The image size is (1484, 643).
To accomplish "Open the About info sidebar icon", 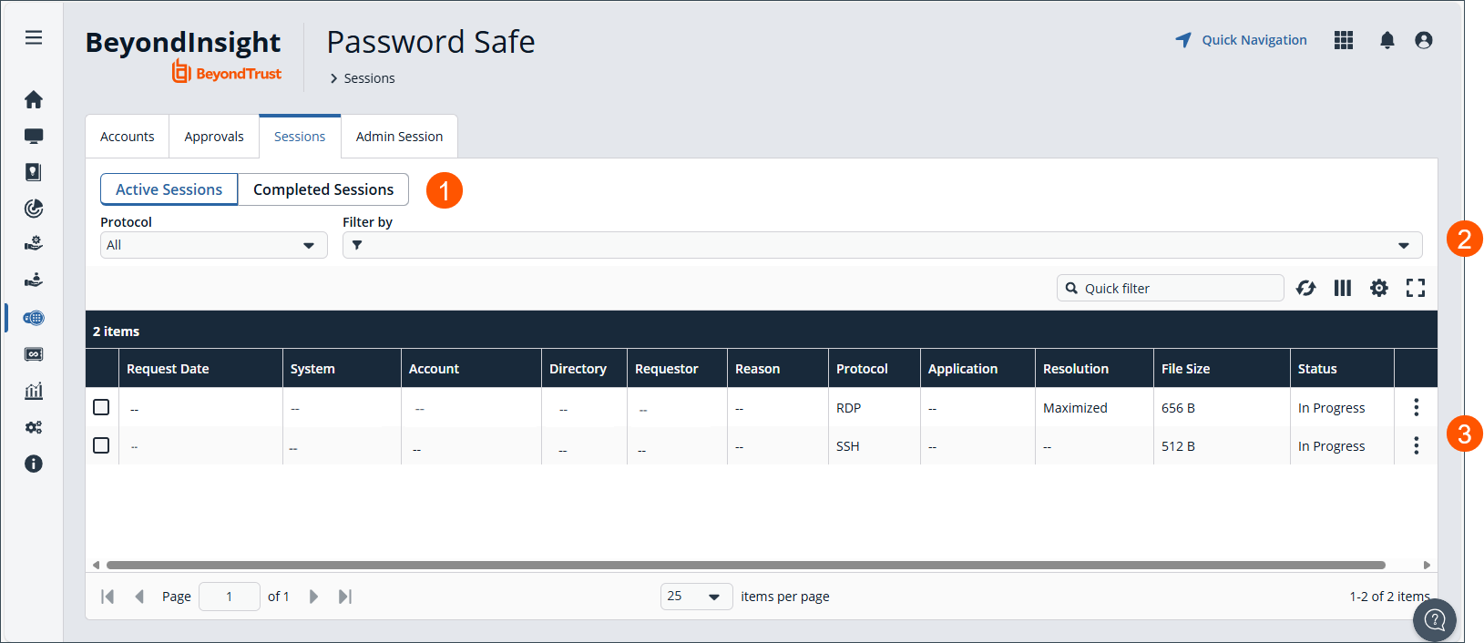I will click(x=34, y=464).
